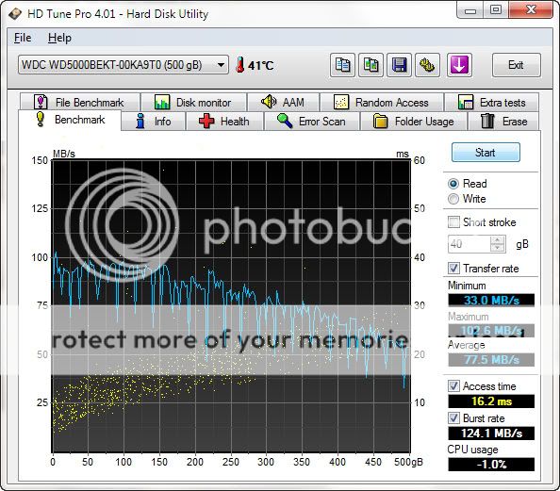
Task: Open the Erase tab
Action: [x=503, y=122]
